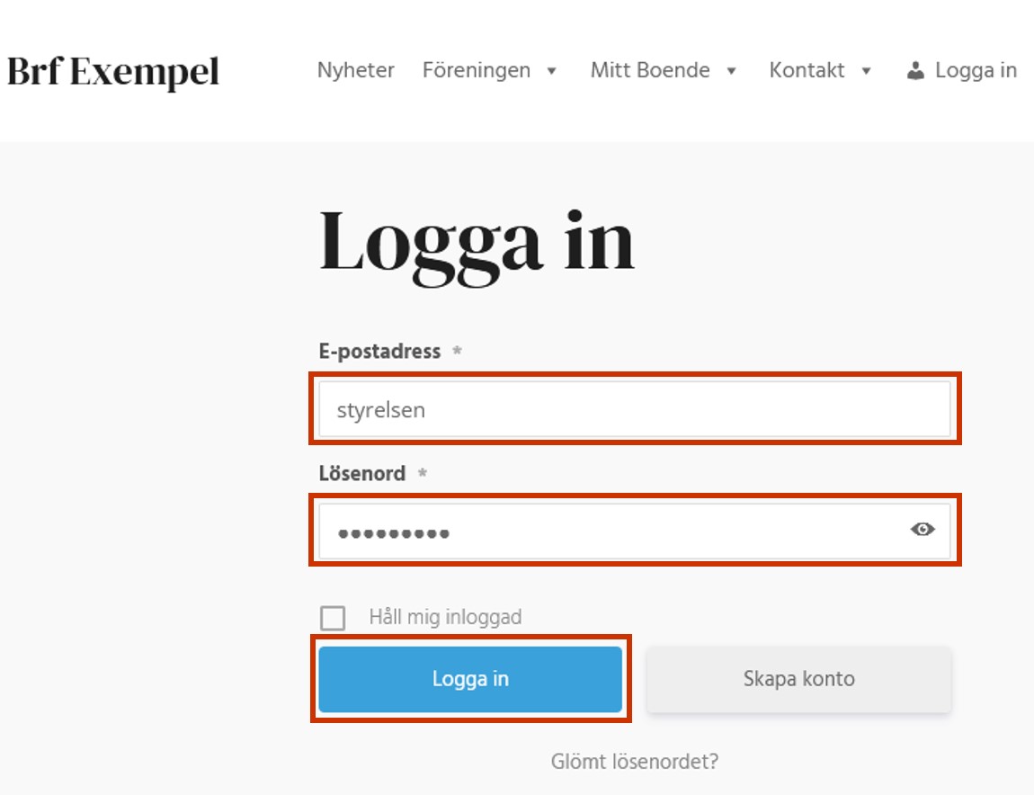Screen dimensions: 1034x795
Task: Enable the Håll mig inloggad checkbox
Action: click(x=334, y=617)
